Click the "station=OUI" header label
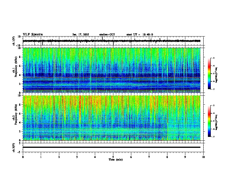 point(107,35)
